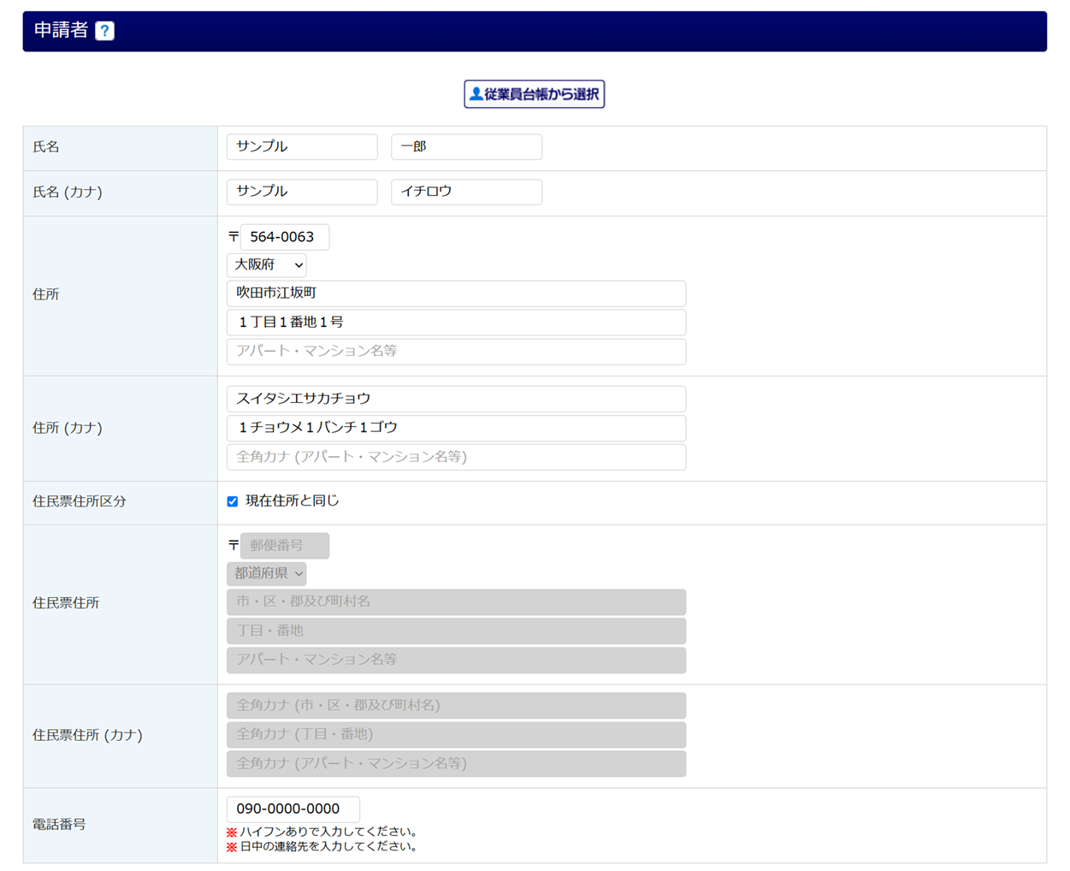1070x871 pixels.
Task: Click the 従業員台帳から選択 button
Action: coord(534,94)
